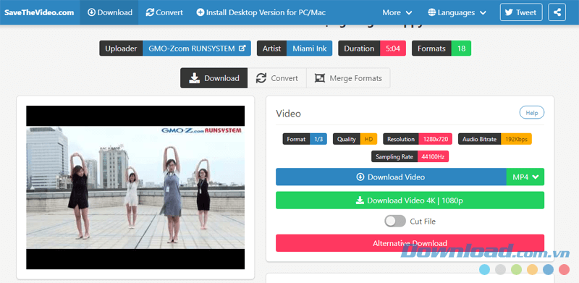The image size is (579, 283).
Task: Click the dancing video preview thumbnail
Action: pos(135,187)
